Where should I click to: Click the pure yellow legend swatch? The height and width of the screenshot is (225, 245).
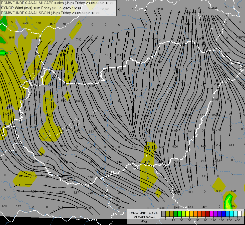click(x=187, y=214)
